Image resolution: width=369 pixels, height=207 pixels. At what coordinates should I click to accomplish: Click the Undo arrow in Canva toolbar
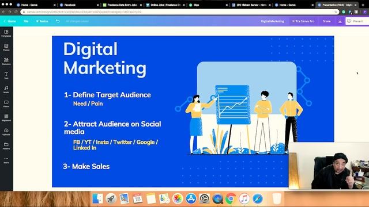pyautogui.click(x=58, y=21)
